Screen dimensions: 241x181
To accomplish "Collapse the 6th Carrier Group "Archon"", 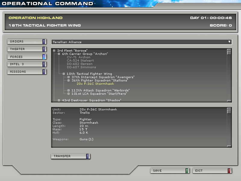I will click(x=59, y=54).
